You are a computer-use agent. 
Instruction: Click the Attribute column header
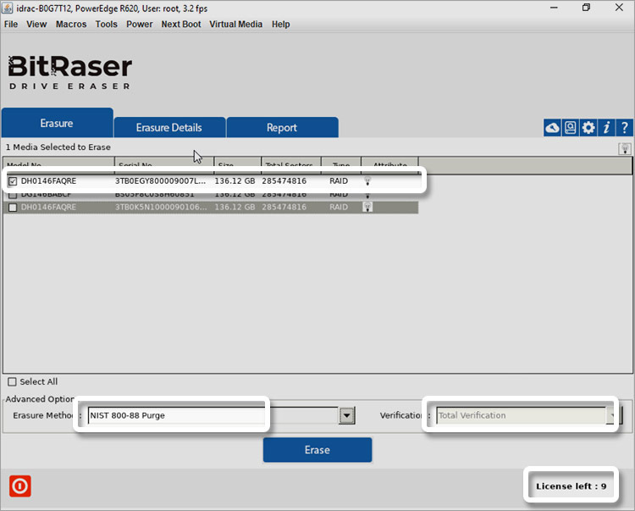tap(389, 164)
